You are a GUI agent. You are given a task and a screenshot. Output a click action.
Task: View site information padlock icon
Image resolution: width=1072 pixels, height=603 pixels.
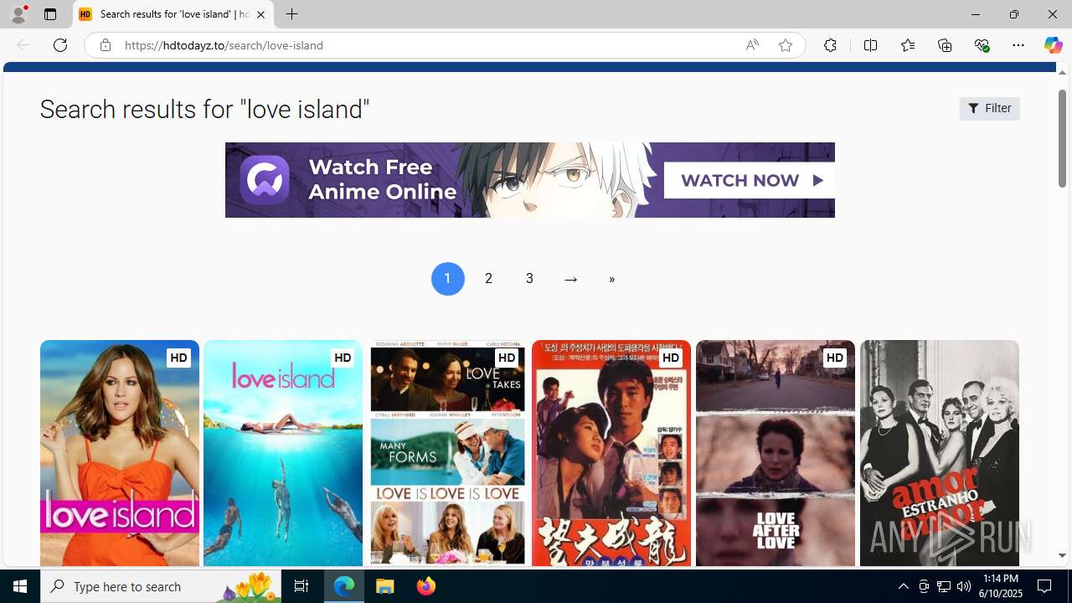pos(105,45)
